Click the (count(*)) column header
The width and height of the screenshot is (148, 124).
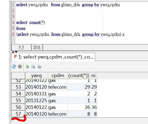pyautogui.click(x=79, y=75)
